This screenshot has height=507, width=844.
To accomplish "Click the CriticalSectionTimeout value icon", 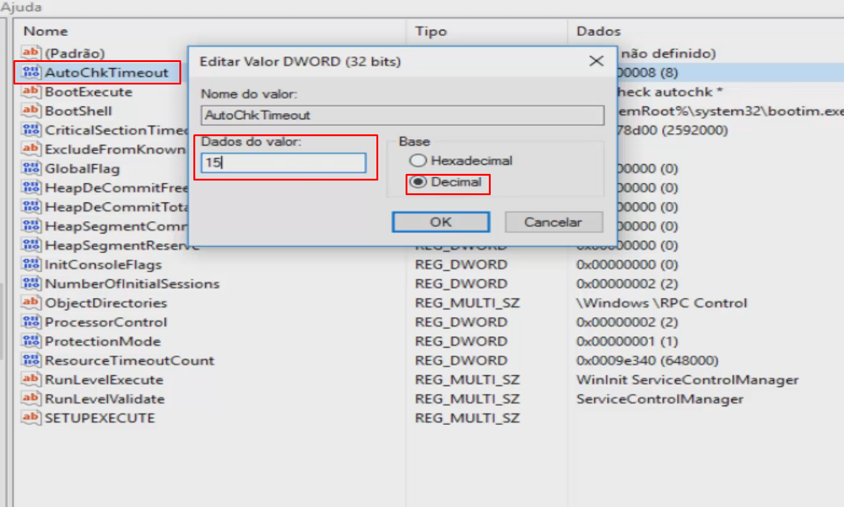I will [30, 130].
